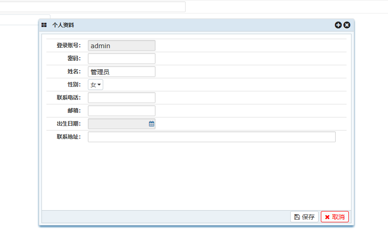Click the 联系电话 label

68,98
